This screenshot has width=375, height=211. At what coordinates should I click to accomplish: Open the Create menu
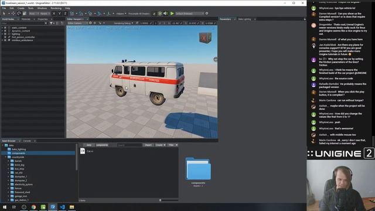tap(21, 8)
